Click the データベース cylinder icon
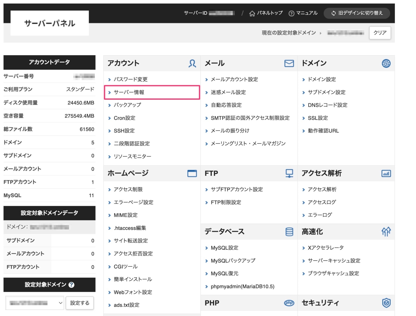 (x=289, y=232)
